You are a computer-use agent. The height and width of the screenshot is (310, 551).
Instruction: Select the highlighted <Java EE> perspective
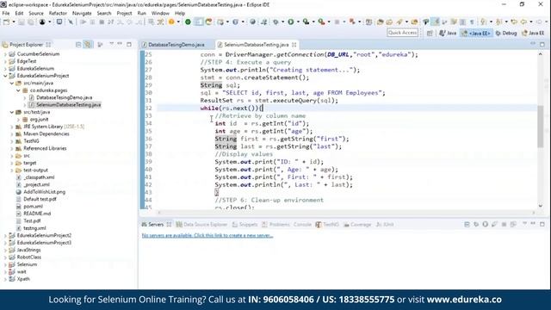[476, 33]
